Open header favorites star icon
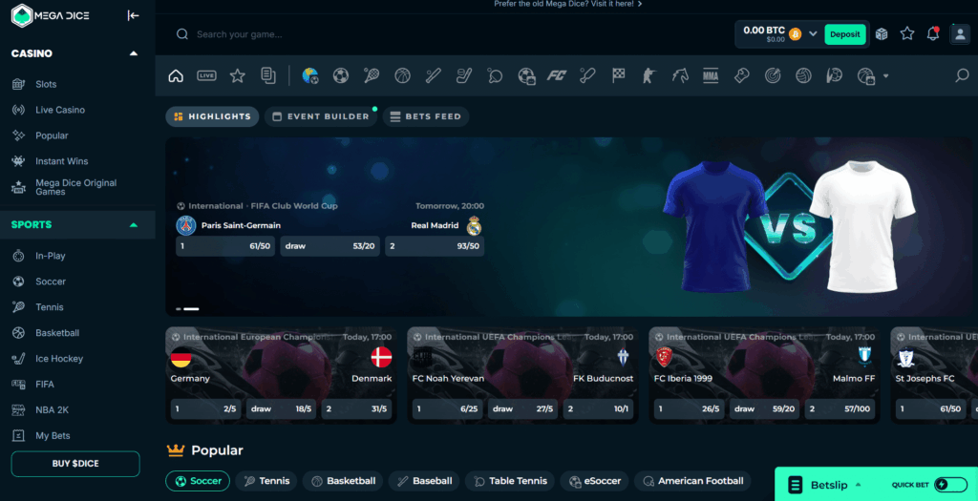The height and width of the screenshot is (501, 978). point(907,33)
